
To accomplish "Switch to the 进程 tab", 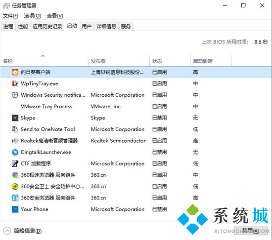I will click(x=8, y=26).
